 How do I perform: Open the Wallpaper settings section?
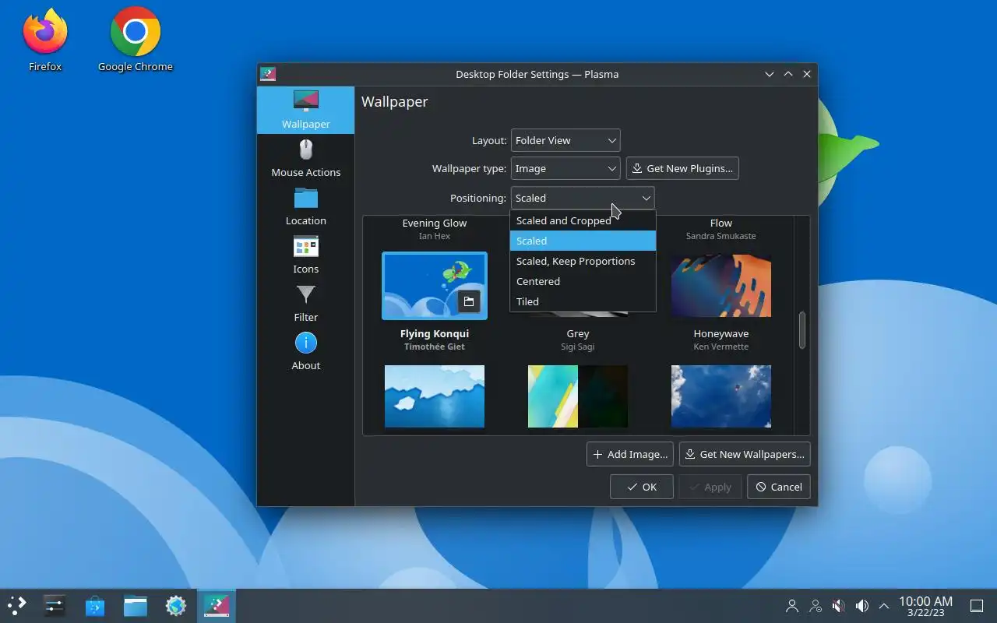click(305, 110)
